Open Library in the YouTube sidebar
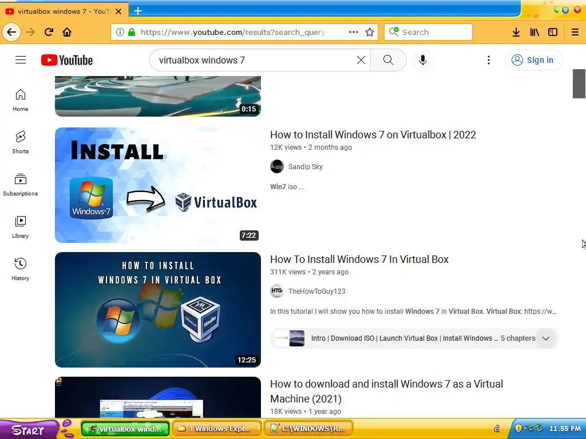586x439 pixels. coord(20,227)
